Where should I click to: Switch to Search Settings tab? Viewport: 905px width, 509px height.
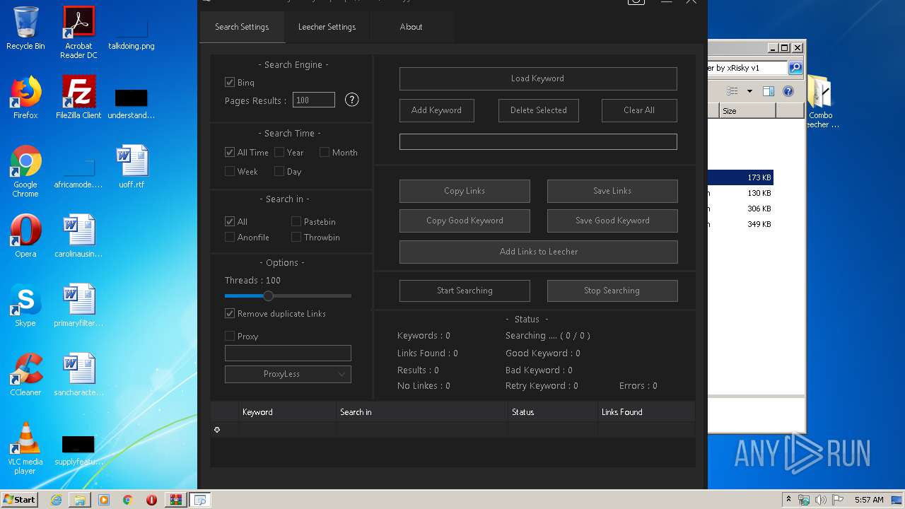click(x=242, y=27)
